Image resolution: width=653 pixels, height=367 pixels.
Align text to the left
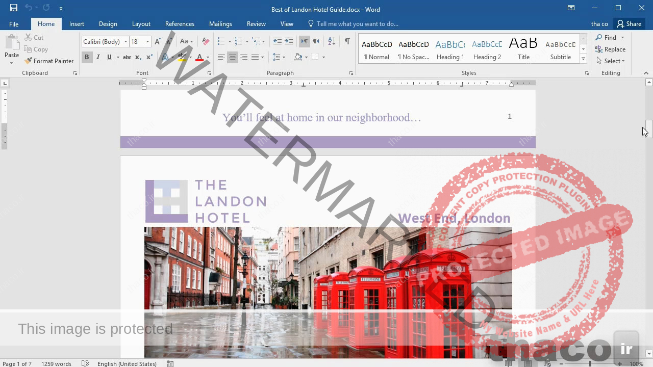pyautogui.click(x=221, y=57)
